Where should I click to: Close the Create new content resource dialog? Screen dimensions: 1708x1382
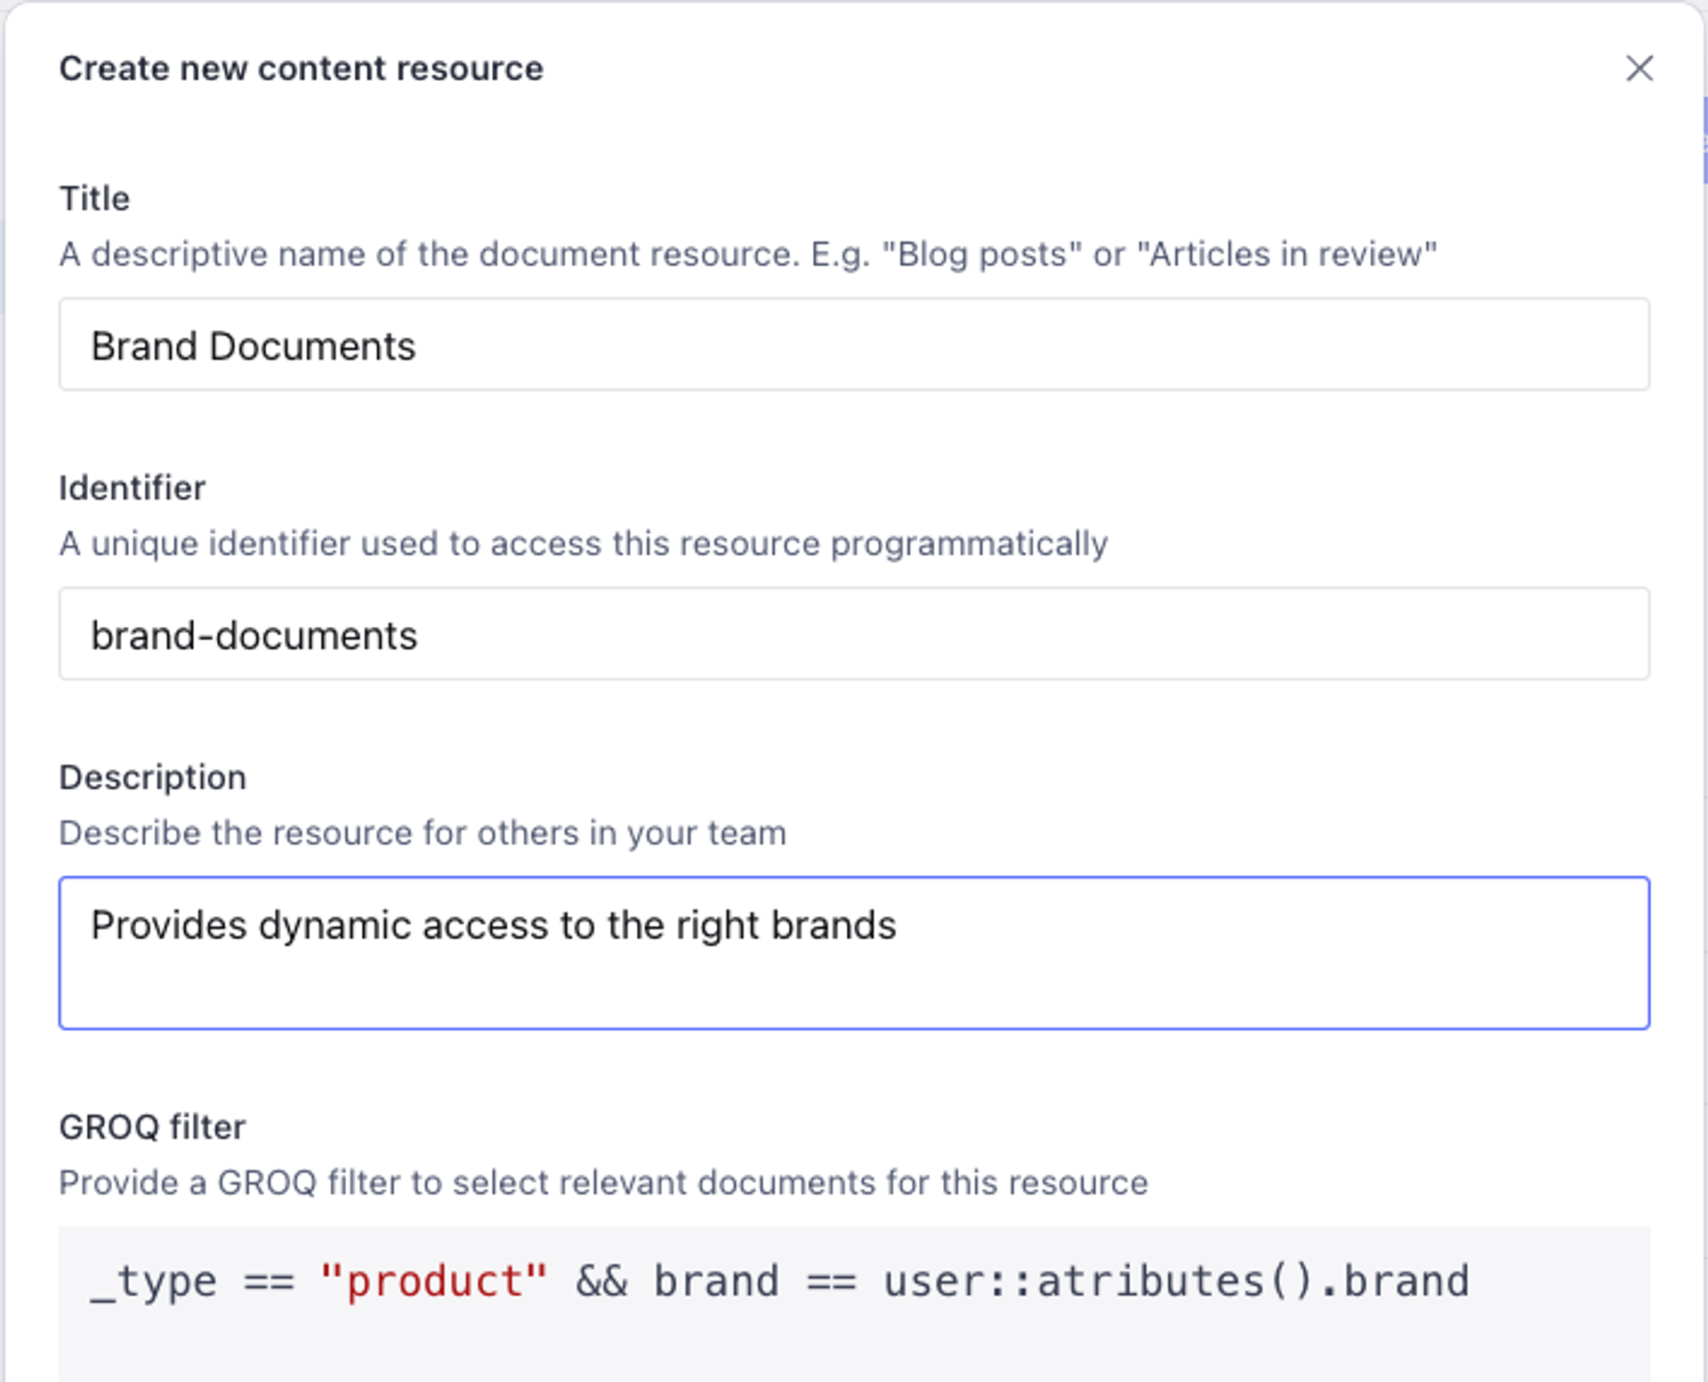pyautogui.click(x=1639, y=68)
